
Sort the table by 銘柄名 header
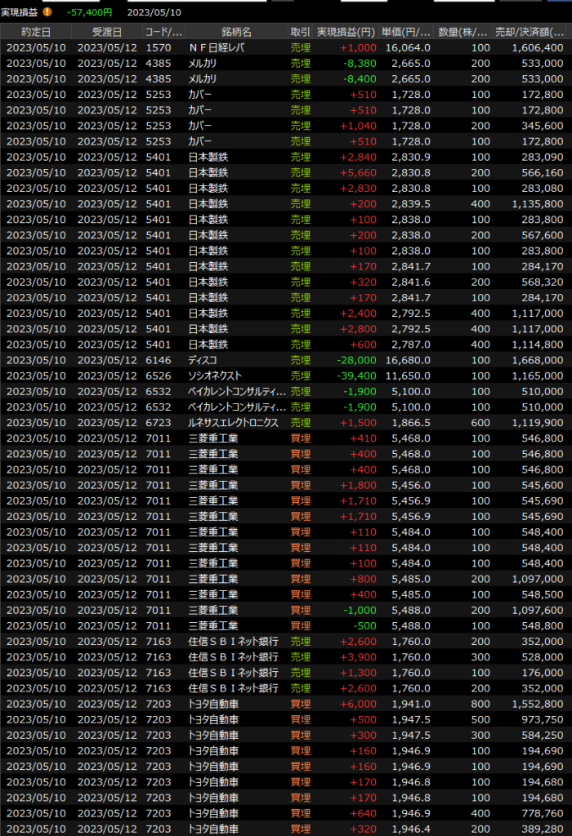235,32
